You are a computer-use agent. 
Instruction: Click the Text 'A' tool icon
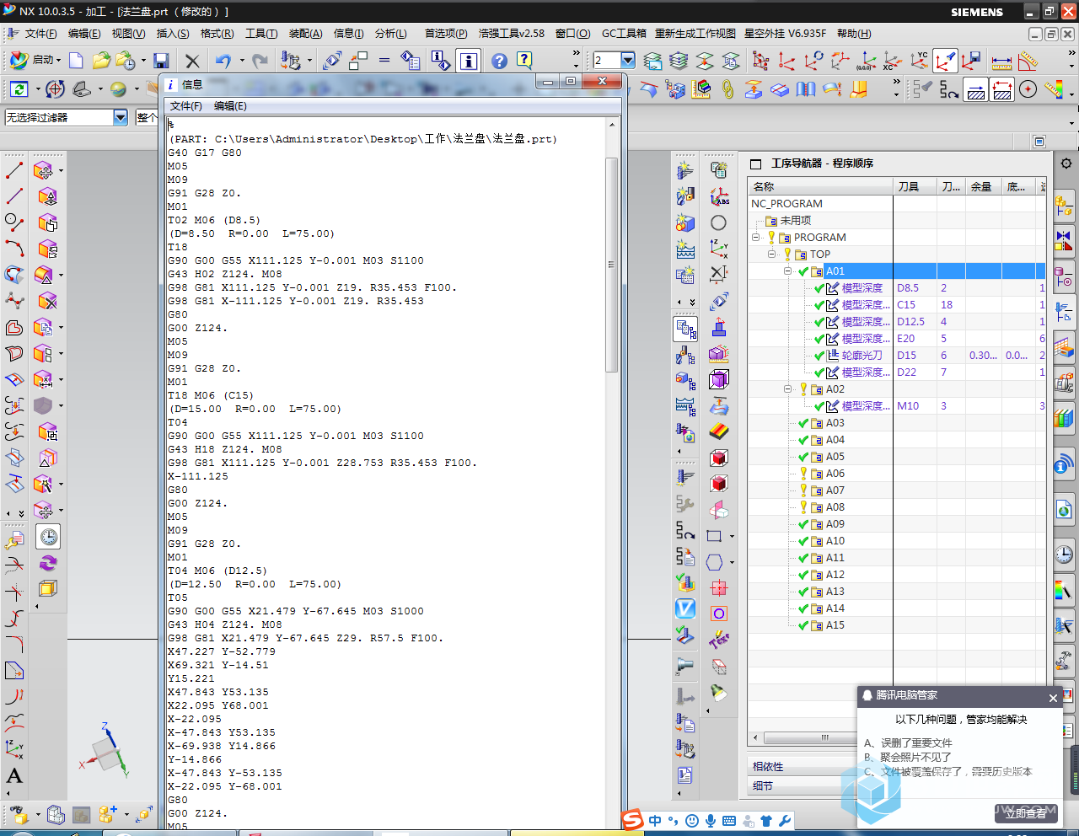pyautogui.click(x=14, y=775)
